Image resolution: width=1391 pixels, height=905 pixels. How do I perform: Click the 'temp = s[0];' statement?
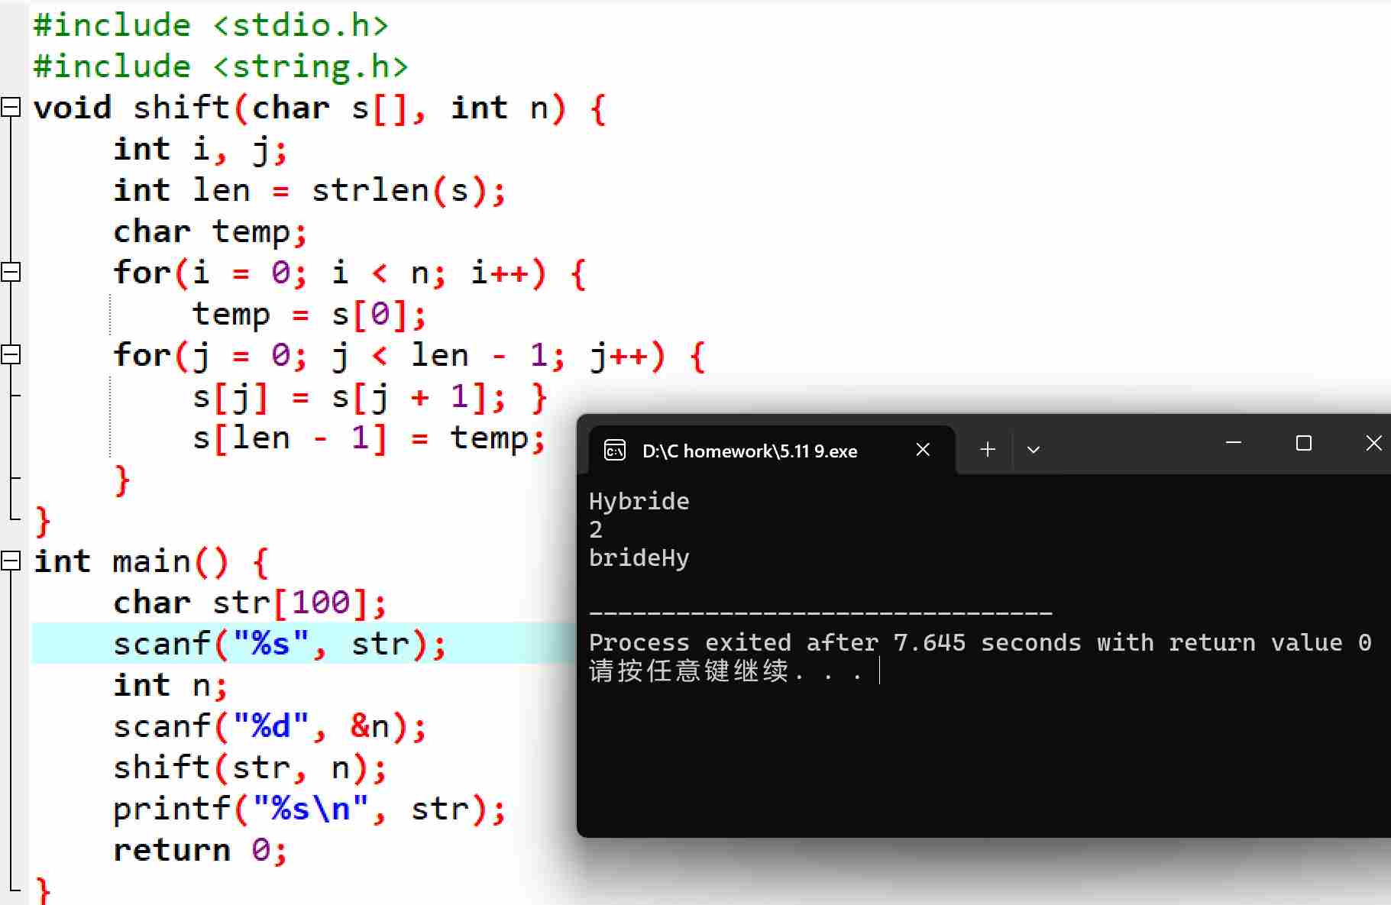(x=309, y=314)
